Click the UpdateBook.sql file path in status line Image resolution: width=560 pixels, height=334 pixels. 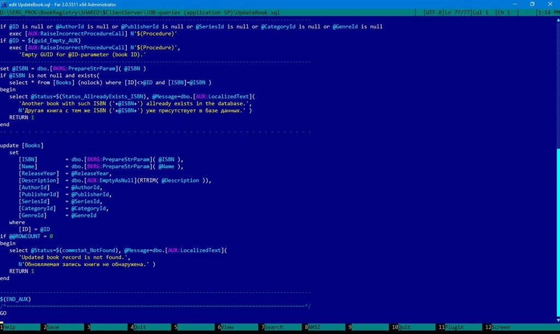pos(140,13)
